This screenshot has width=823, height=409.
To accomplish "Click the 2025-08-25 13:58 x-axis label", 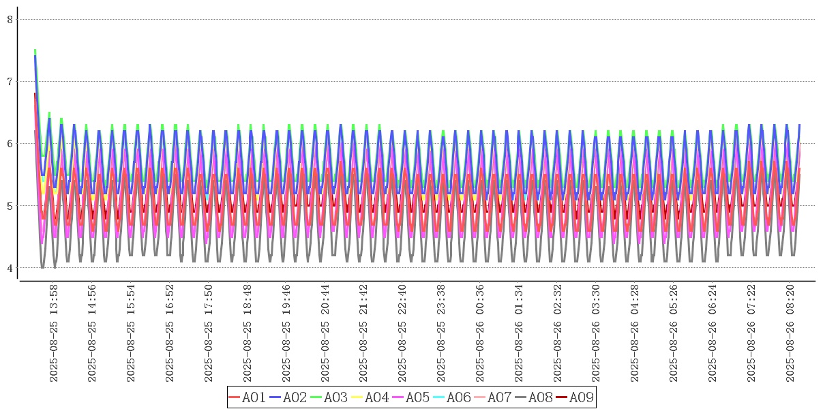I will click(x=55, y=333).
